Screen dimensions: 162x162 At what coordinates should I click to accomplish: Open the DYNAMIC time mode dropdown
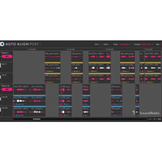(x=125, y=44)
